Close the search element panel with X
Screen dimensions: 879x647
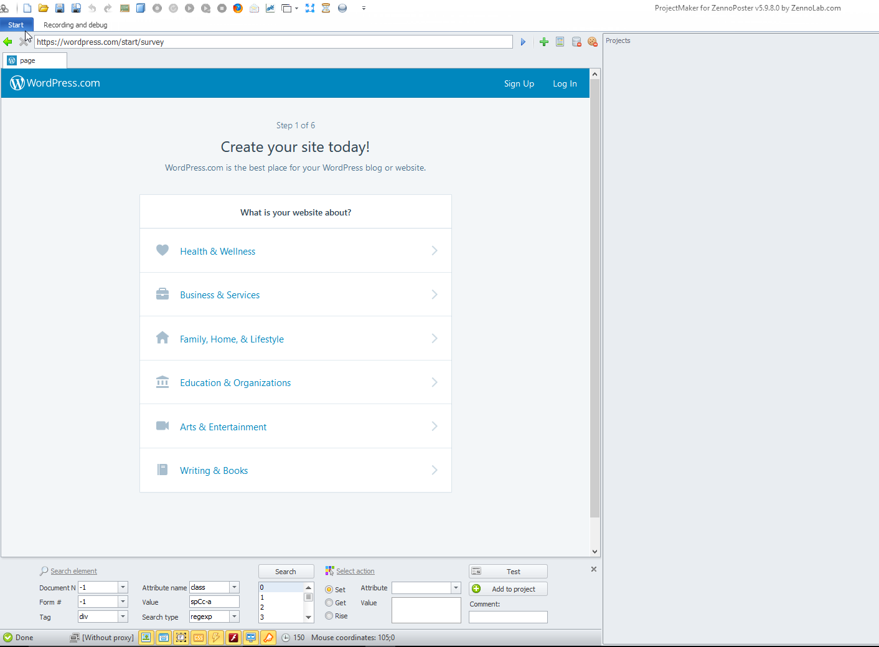(x=594, y=569)
